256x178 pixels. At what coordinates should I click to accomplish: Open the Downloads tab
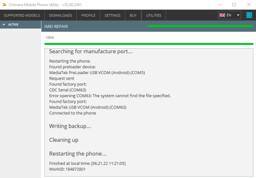tap(61, 15)
